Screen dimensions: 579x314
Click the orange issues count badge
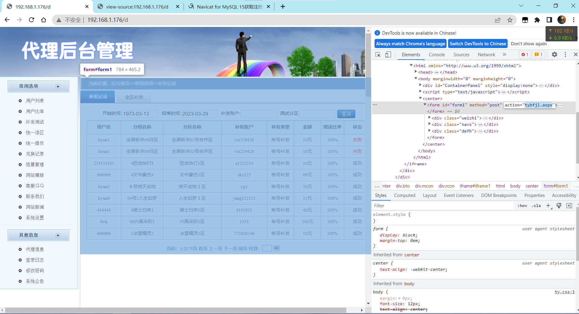pos(538,54)
